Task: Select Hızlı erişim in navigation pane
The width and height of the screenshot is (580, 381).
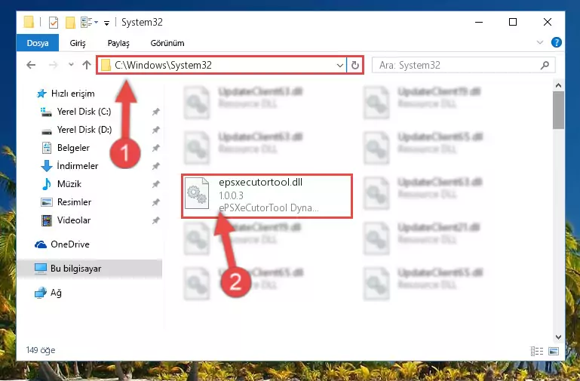Action: [x=73, y=94]
